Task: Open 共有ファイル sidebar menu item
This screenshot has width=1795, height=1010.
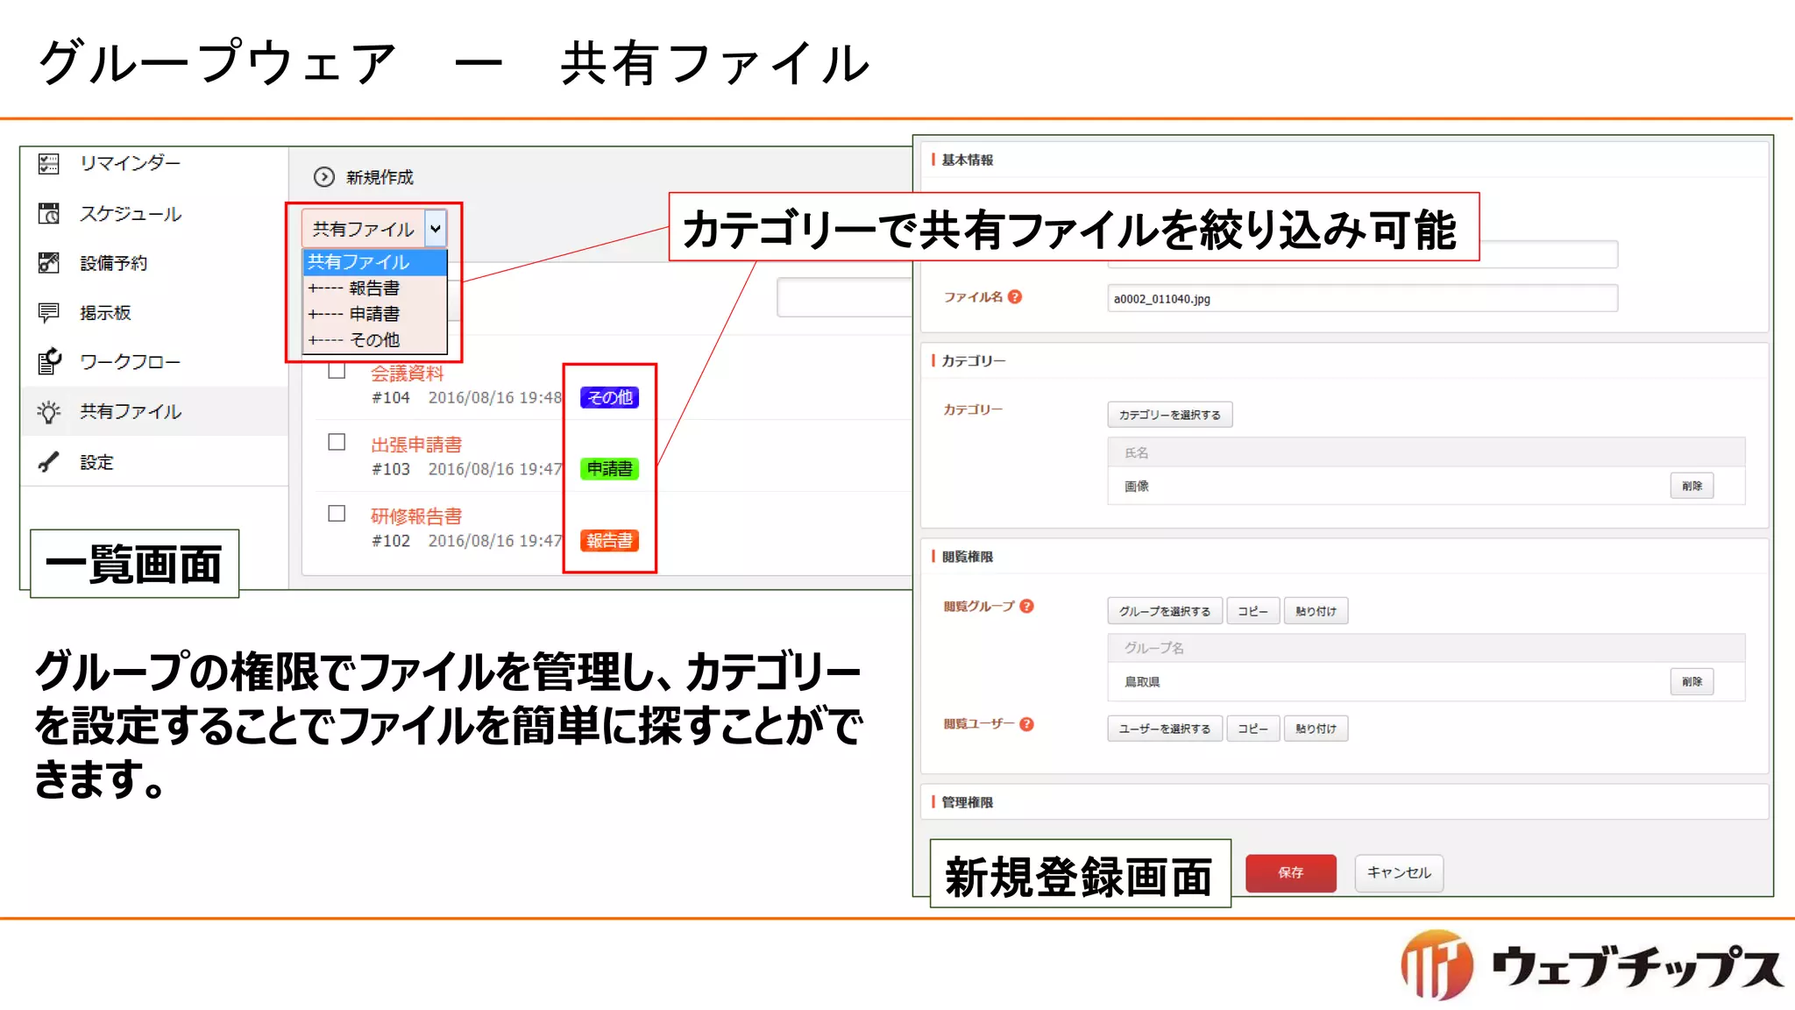Action: point(131,411)
